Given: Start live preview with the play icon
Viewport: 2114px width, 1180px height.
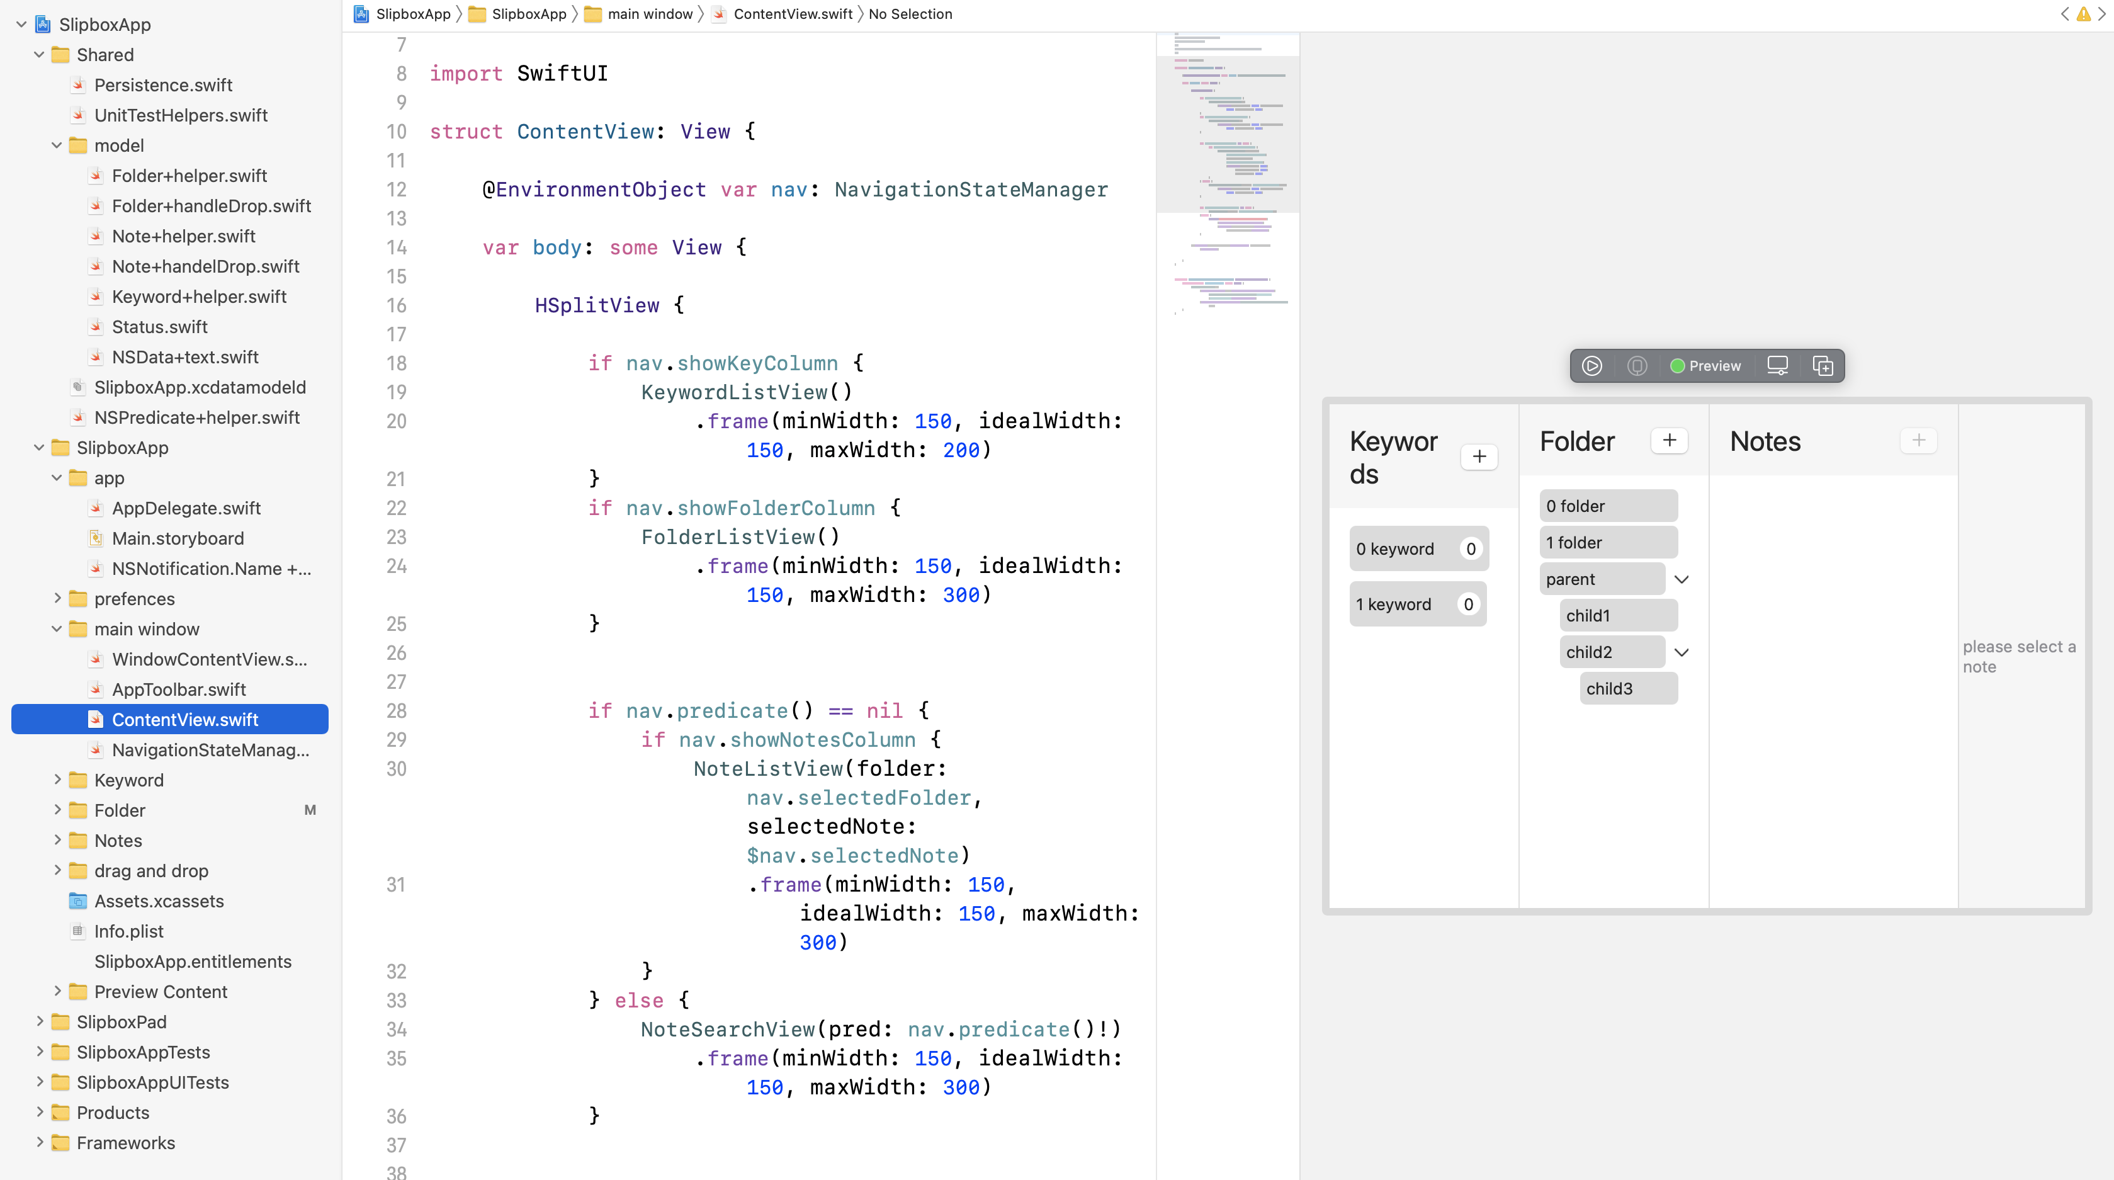Looking at the screenshot, I should [x=1593, y=366].
